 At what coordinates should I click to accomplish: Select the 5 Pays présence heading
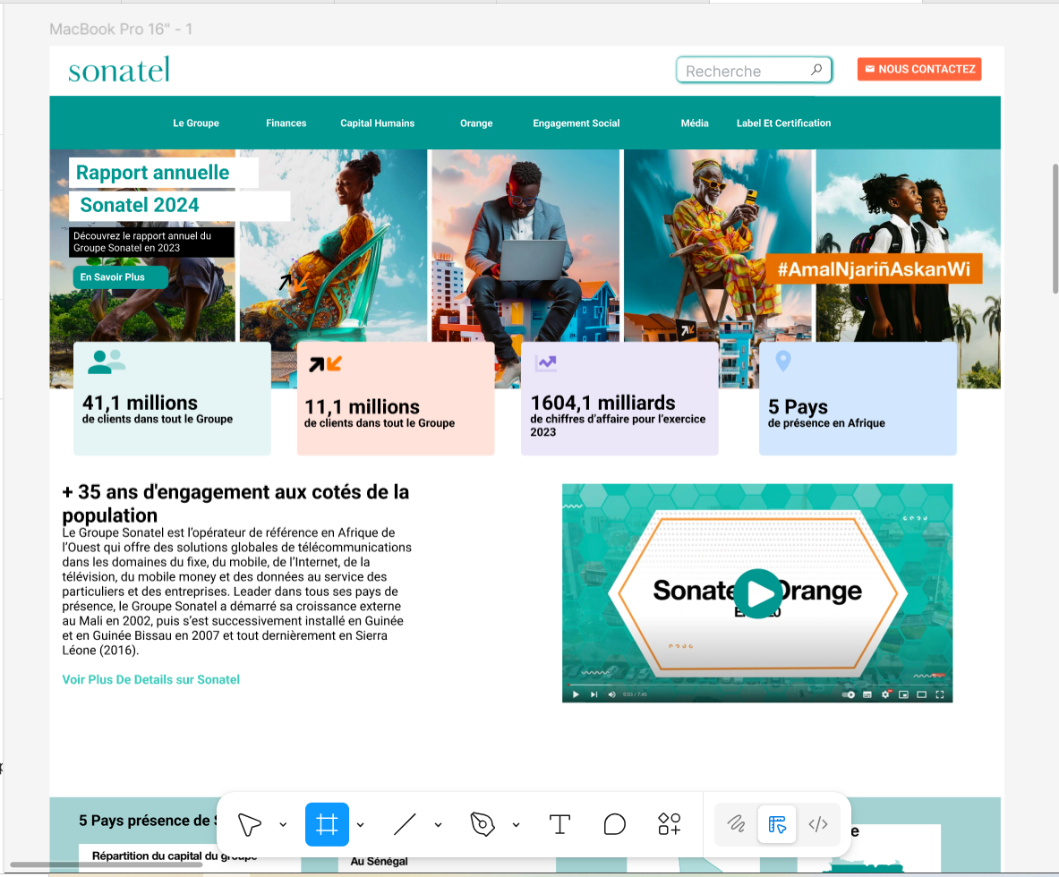[147, 821]
